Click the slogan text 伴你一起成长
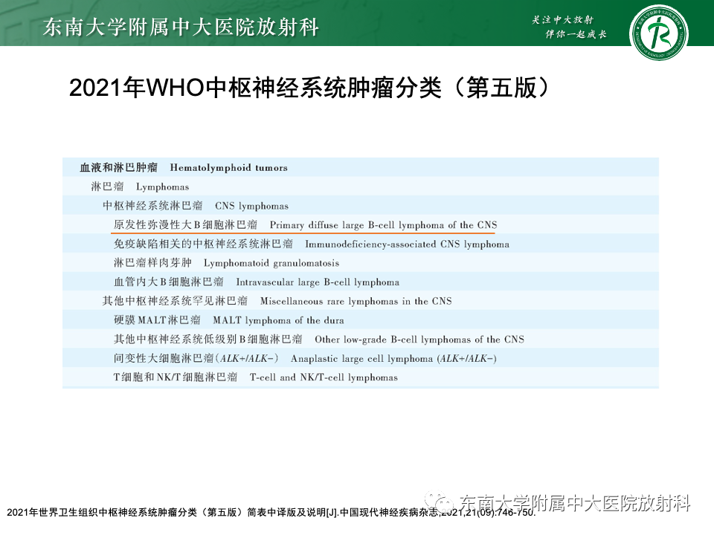This screenshot has height=535, width=714. (576, 34)
